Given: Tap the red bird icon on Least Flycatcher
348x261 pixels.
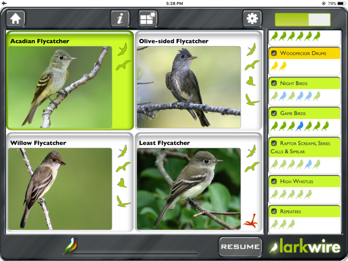Looking at the screenshot, I should click(251, 221).
